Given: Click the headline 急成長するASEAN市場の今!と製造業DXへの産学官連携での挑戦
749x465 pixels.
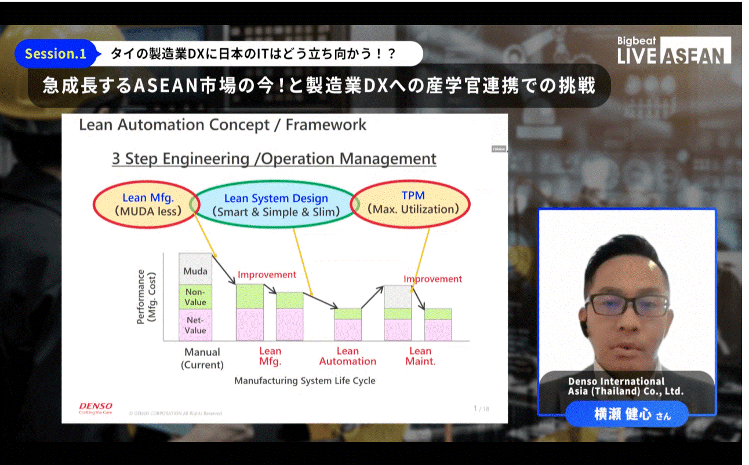Looking at the screenshot, I should 319,86.
